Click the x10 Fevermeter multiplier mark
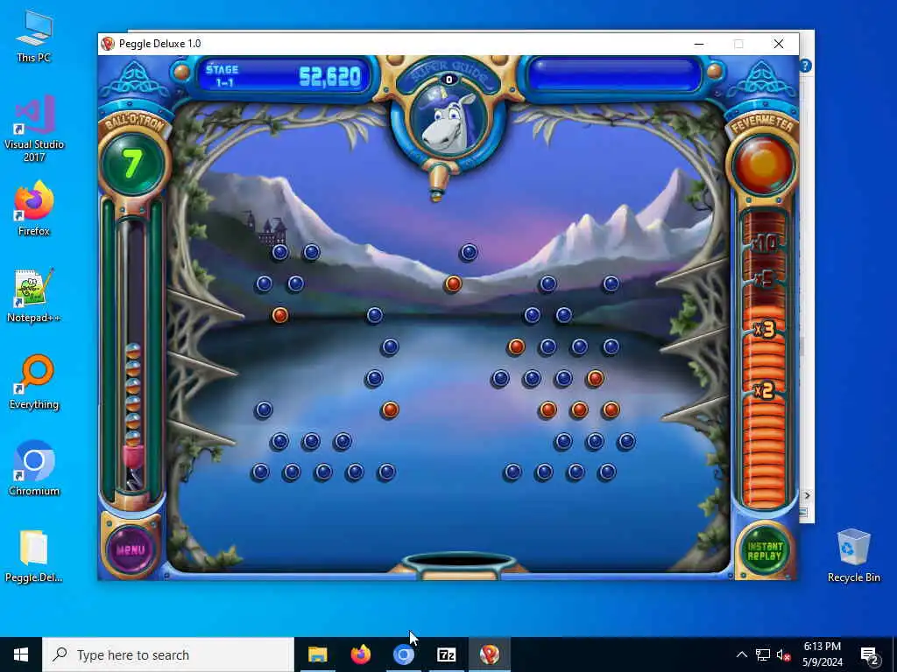The image size is (897, 672). pyautogui.click(x=765, y=243)
